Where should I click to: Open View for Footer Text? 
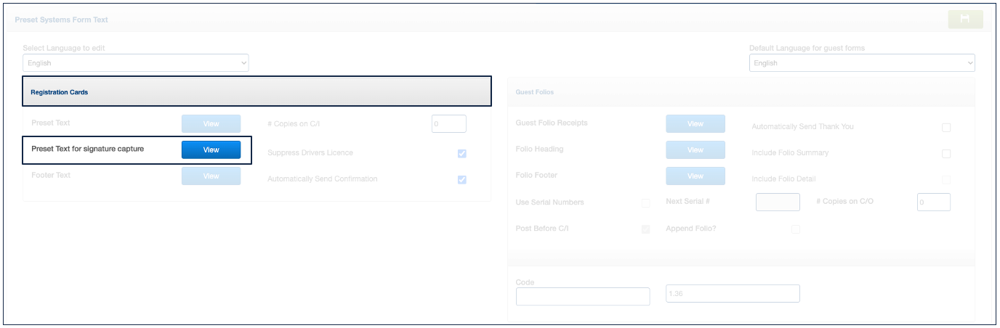tap(211, 176)
